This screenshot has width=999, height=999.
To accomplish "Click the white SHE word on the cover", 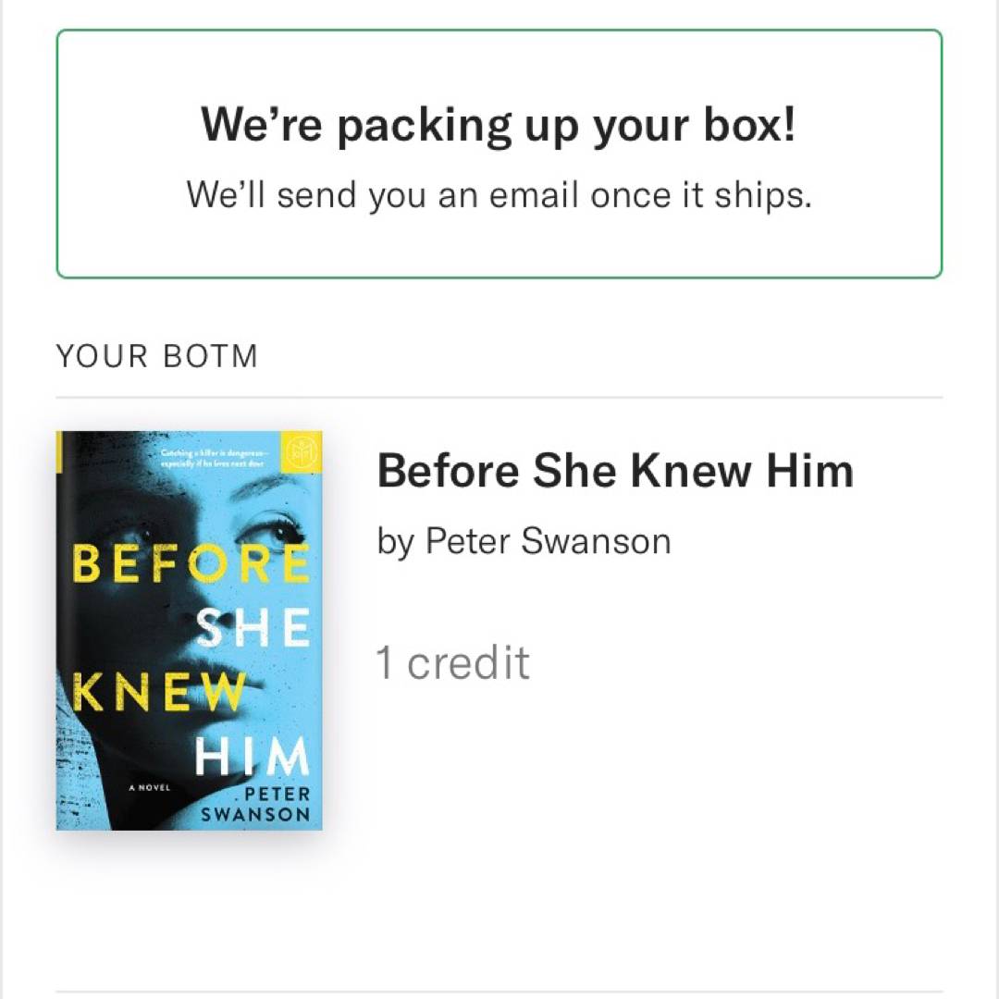I will pos(253,630).
